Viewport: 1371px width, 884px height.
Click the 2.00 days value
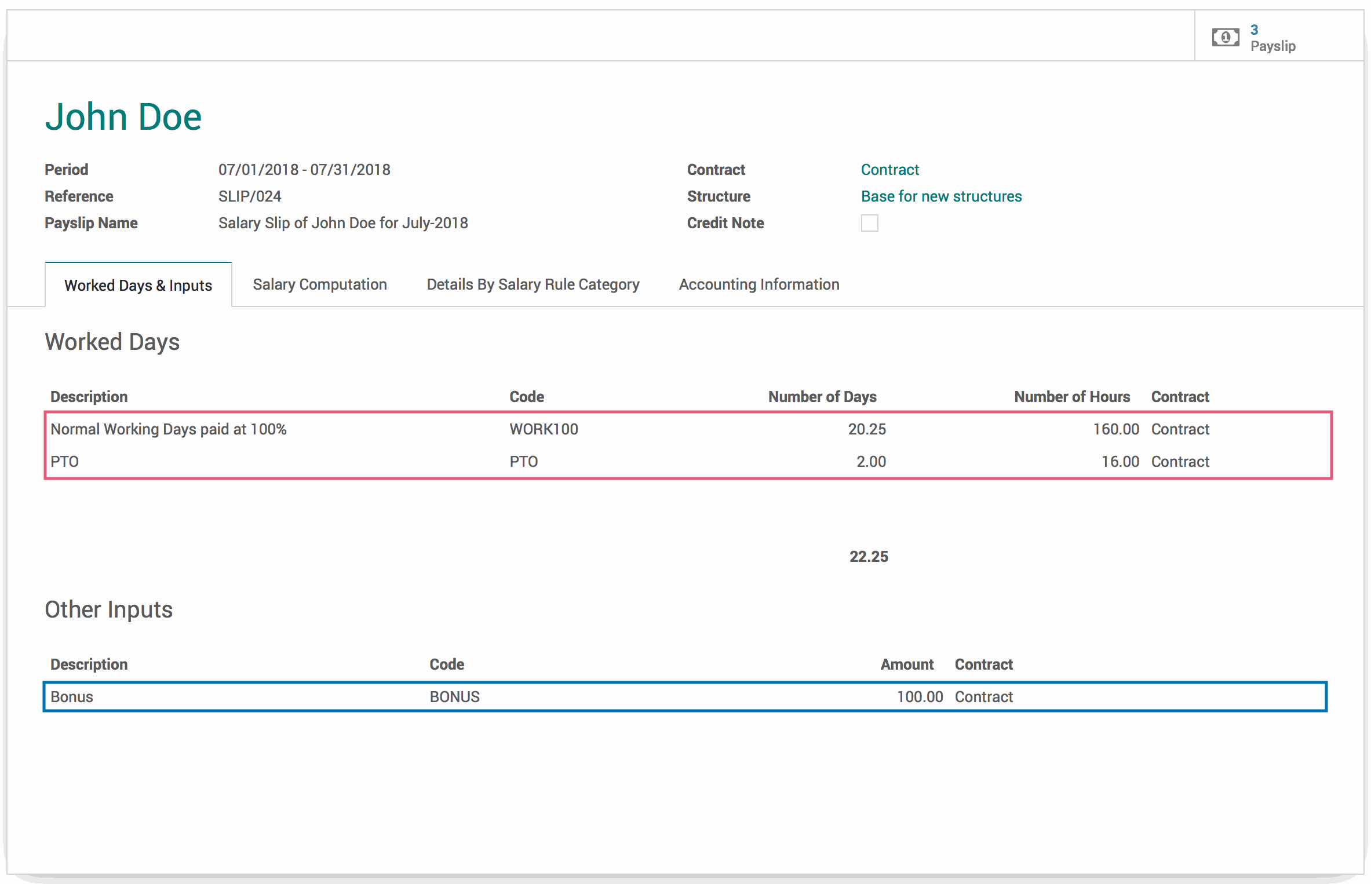coord(871,462)
